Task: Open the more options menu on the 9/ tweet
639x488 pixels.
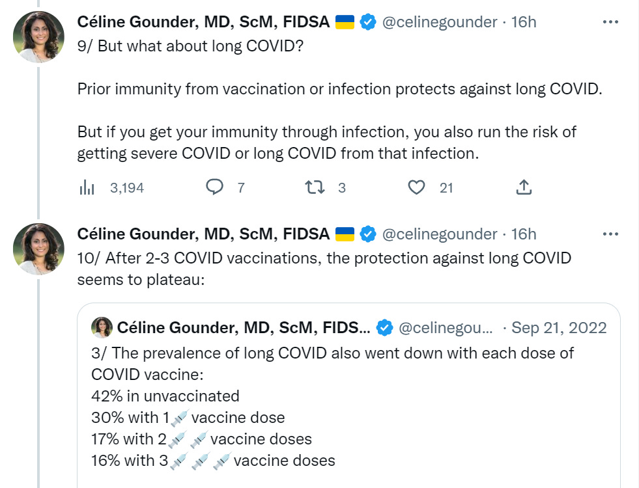Action: tap(610, 21)
